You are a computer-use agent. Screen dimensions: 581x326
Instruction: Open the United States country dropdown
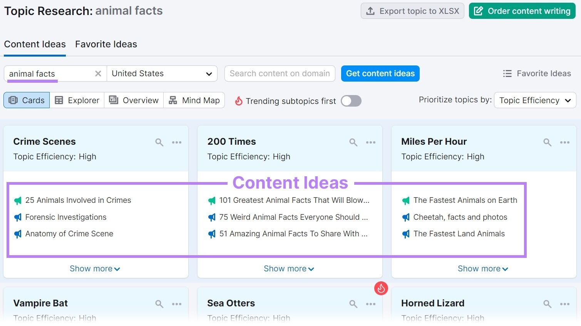162,74
